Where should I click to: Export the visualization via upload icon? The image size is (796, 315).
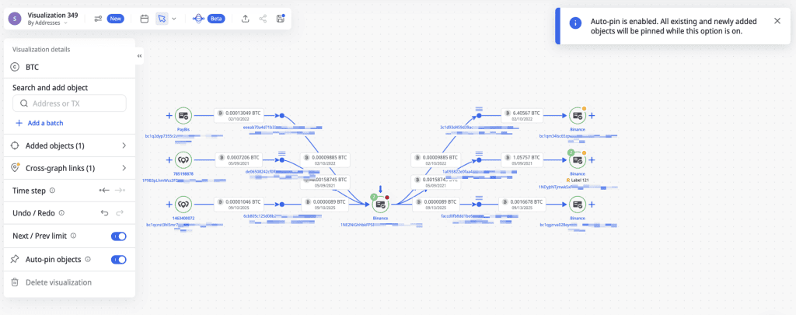245,19
